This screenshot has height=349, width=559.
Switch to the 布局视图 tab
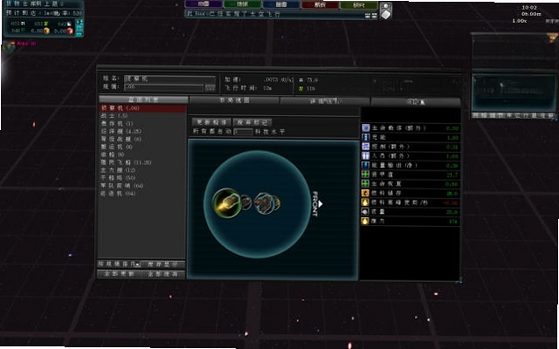[234, 100]
